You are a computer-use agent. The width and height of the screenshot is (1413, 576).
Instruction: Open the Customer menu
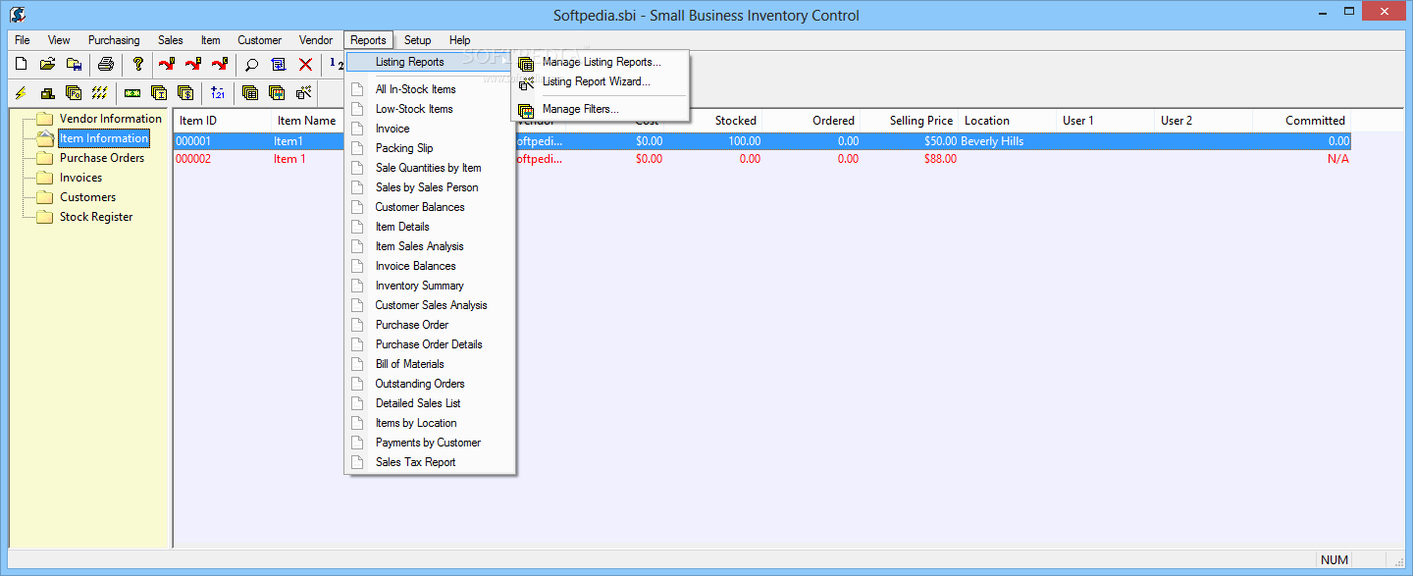[x=260, y=40]
